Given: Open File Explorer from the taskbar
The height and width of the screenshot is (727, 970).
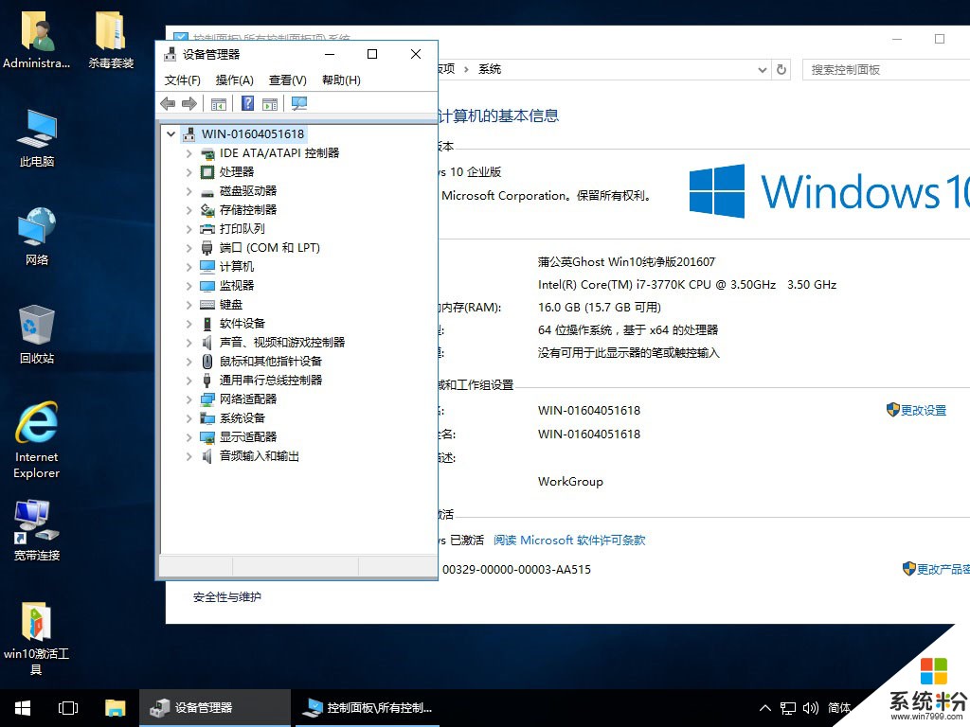Looking at the screenshot, I should (115, 708).
